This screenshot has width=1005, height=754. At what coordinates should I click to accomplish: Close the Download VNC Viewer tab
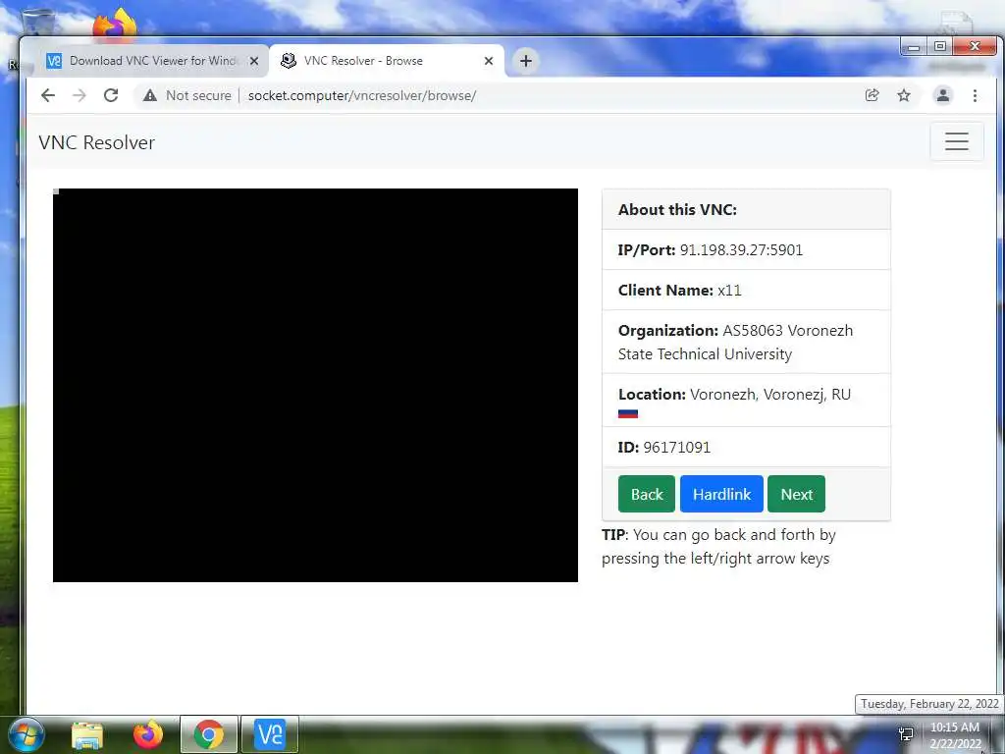click(x=254, y=61)
